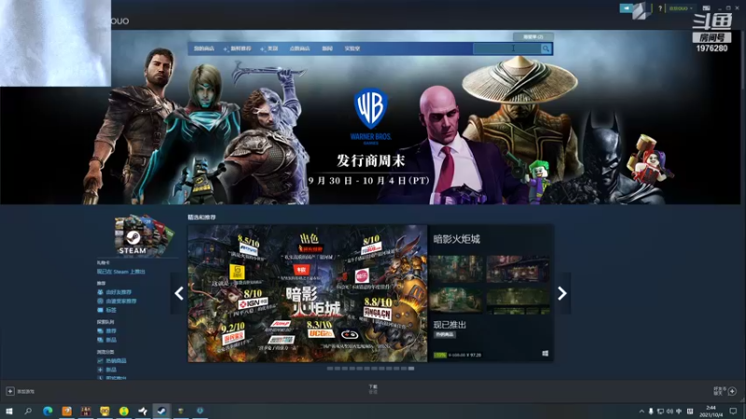Show previous featured game with left arrow
The image size is (746, 419).
pos(179,293)
